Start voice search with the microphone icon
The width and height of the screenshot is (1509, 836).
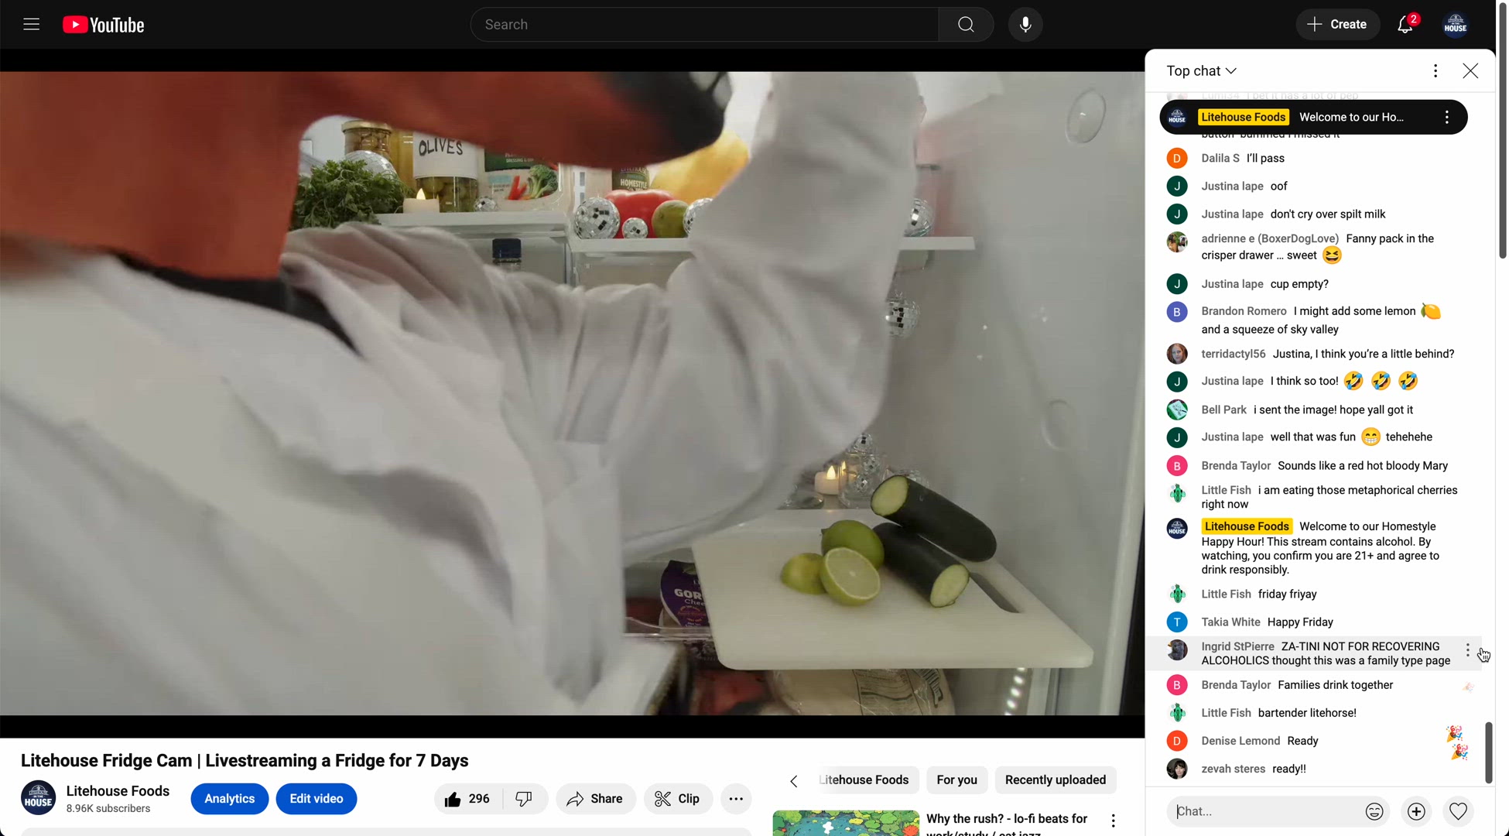pos(1025,24)
